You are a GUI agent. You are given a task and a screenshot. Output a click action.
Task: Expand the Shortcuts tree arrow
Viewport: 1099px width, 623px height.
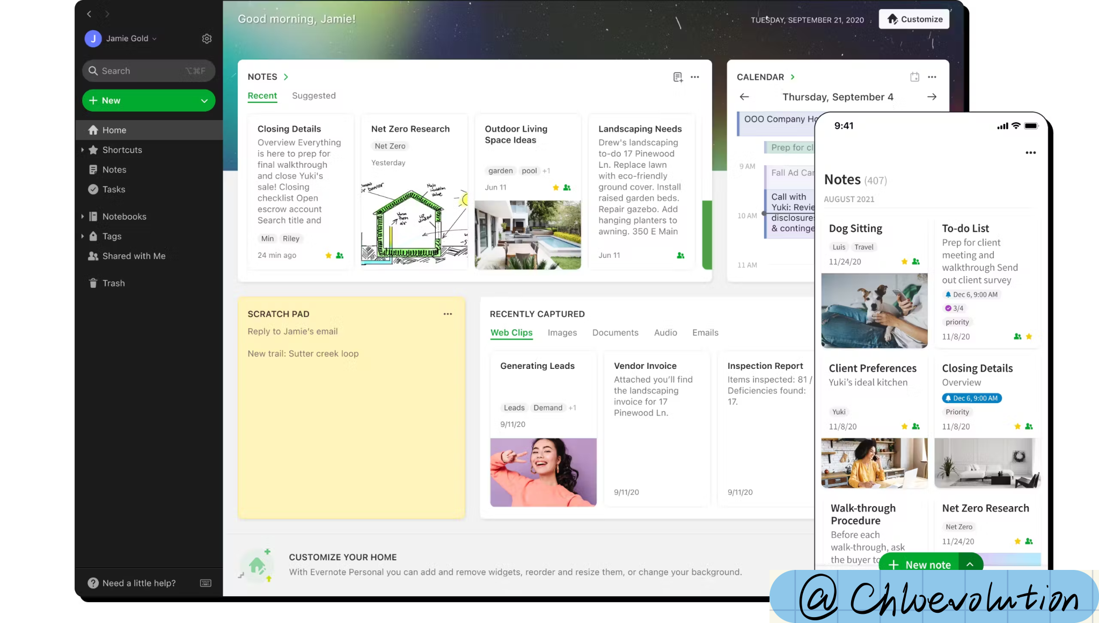coord(82,150)
